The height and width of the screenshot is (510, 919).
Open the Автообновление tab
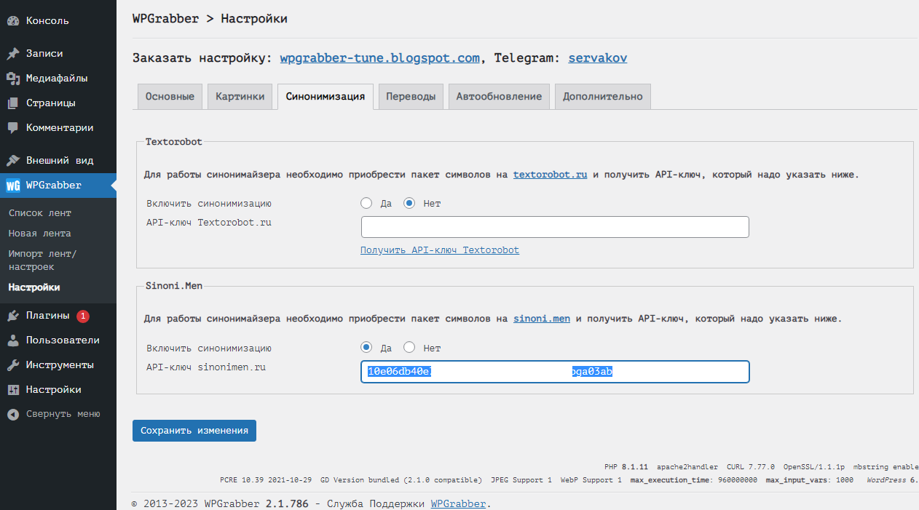500,97
